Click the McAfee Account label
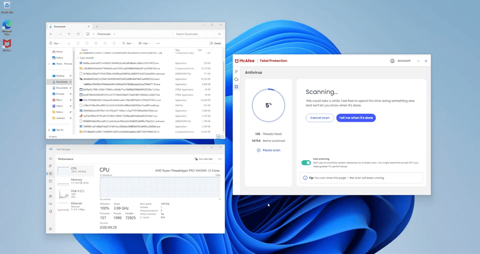Viewport: 480px width, 254px height. click(x=404, y=61)
